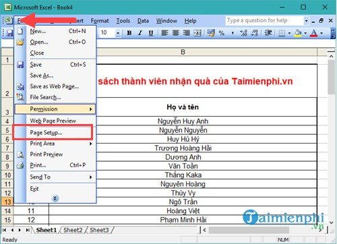Switch to Sheet2 tab
Screen dimensions: 337x244
click(73, 230)
